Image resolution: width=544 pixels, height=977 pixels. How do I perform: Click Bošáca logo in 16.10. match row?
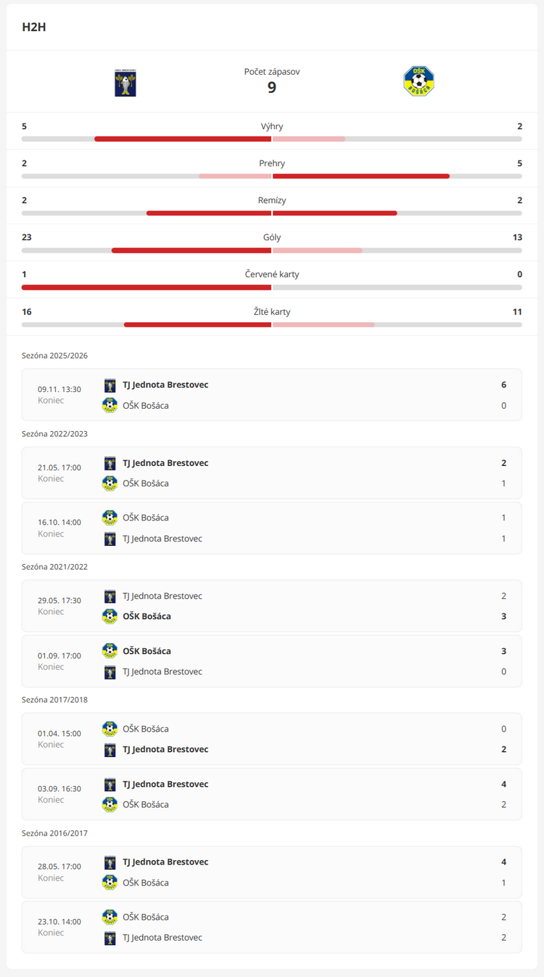click(x=110, y=518)
